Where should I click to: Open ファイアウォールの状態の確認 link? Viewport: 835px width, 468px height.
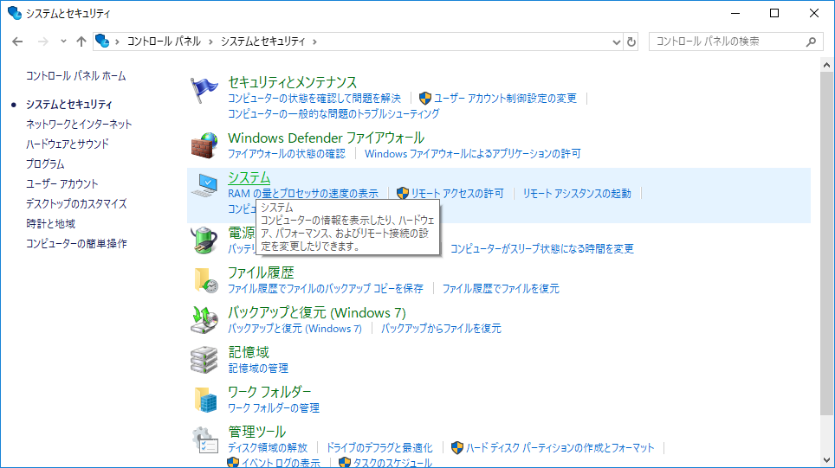click(x=287, y=154)
